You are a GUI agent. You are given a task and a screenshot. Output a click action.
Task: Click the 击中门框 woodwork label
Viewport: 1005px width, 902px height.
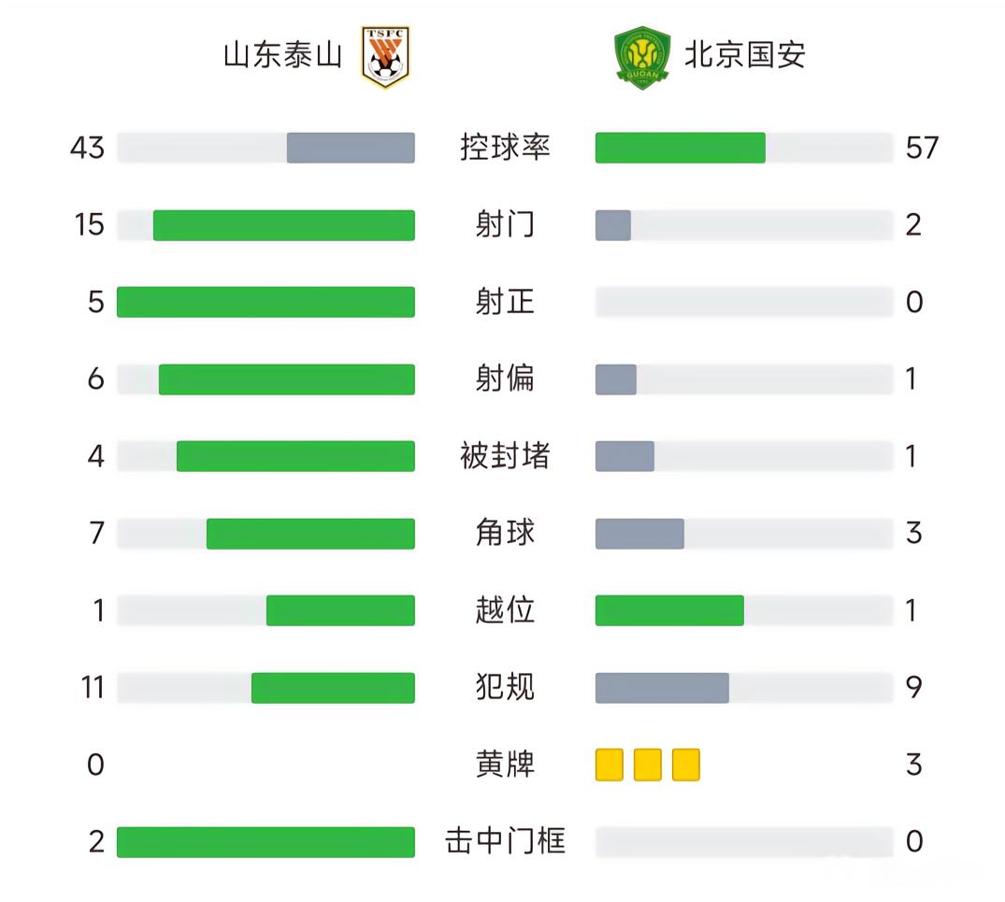(x=505, y=842)
